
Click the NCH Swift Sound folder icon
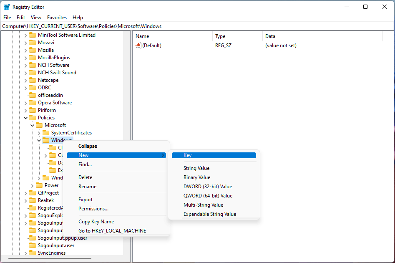click(33, 73)
